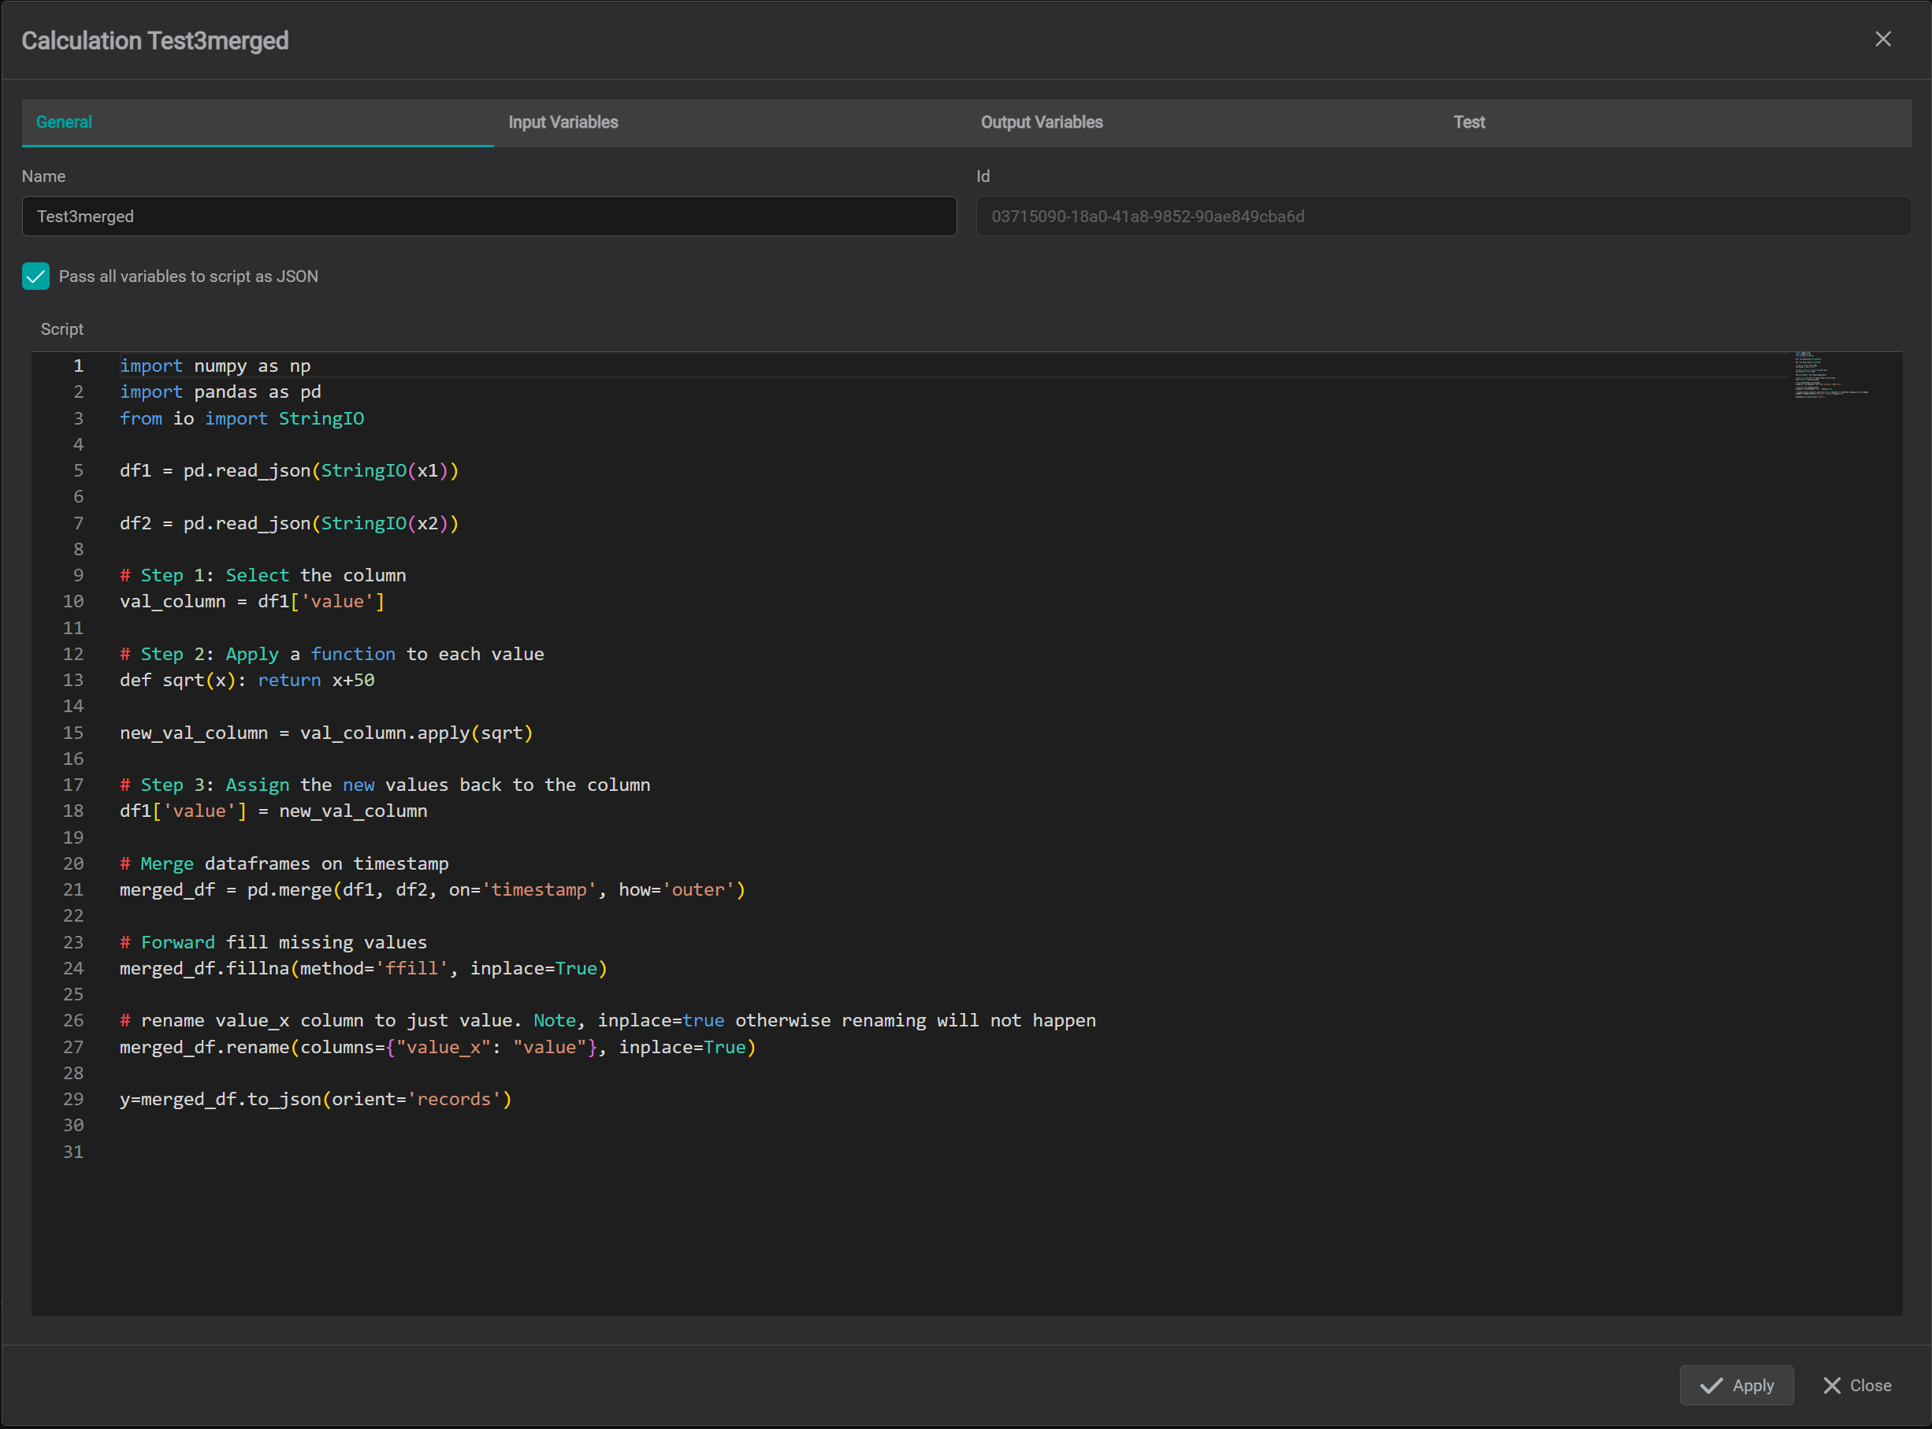Click the 'Script' label above the editor
Viewport: 1932px width, 1429px height.
point(61,328)
